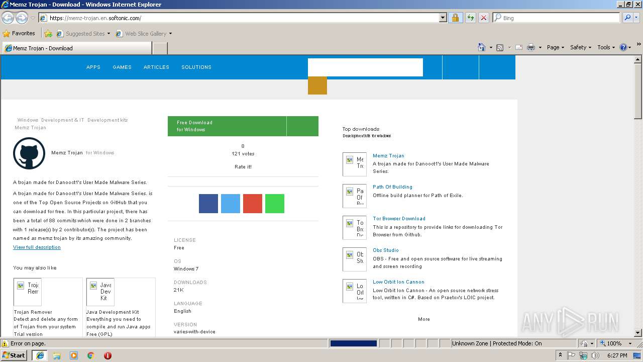The height and width of the screenshot is (362, 643).
Task: Go forward with the browser Forward arrow
Action: [22, 18]
